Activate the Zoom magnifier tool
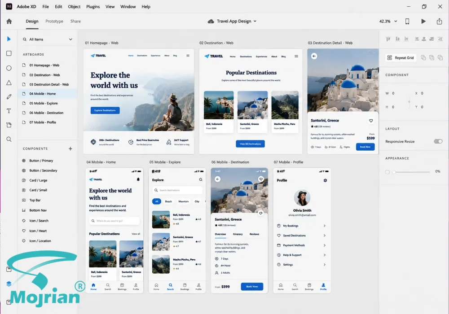The image size is (449, 314). (9, 139)
